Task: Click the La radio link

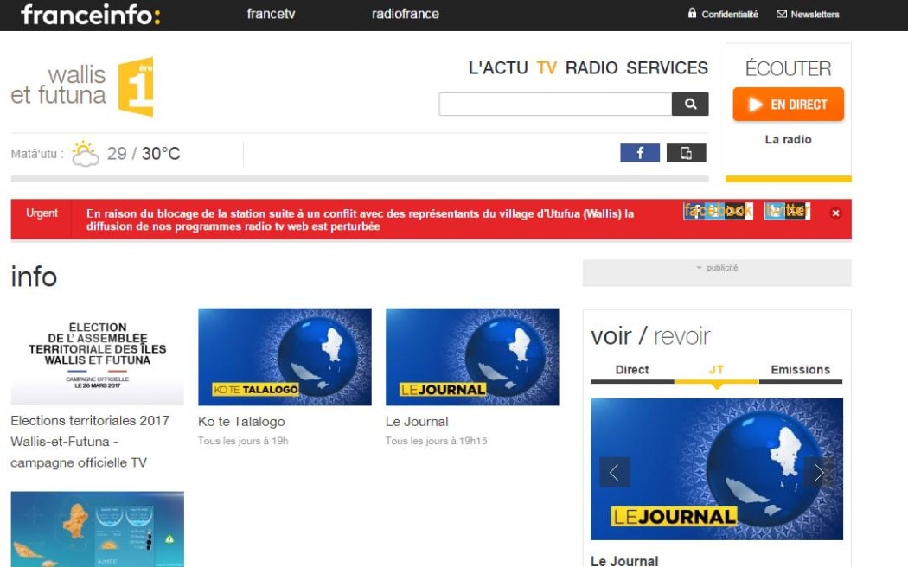Action: 788,139
